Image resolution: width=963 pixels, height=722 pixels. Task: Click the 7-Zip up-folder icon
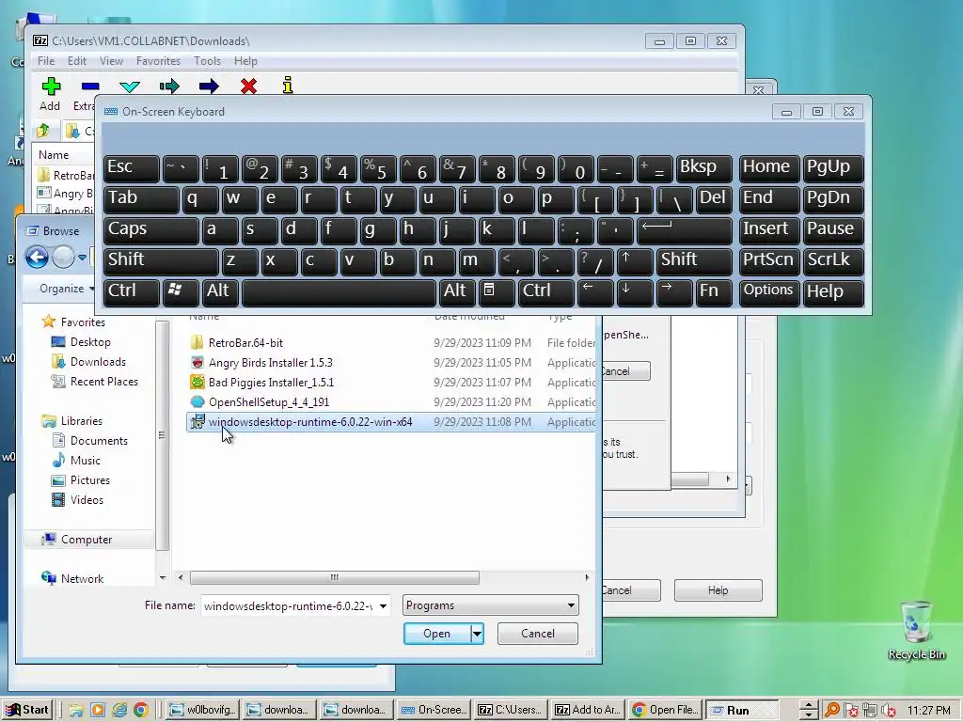point(43,130)
